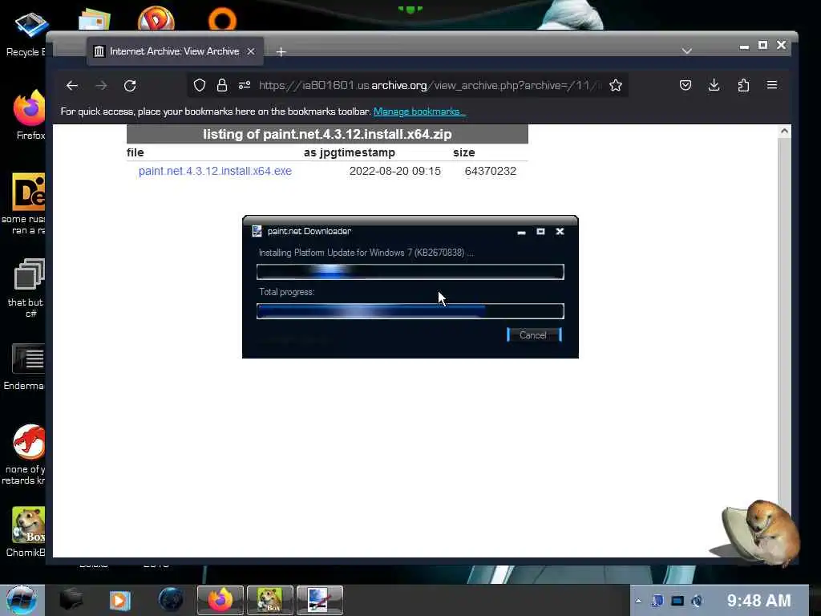Viewport: 821px width, 616px height.
Task: Download paint.net.4.3.12.install.x64.exe link
Action: point(215,171)
